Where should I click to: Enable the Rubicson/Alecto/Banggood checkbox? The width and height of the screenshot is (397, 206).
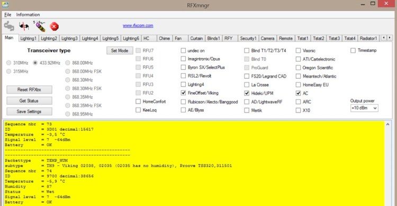click(183, 101)
